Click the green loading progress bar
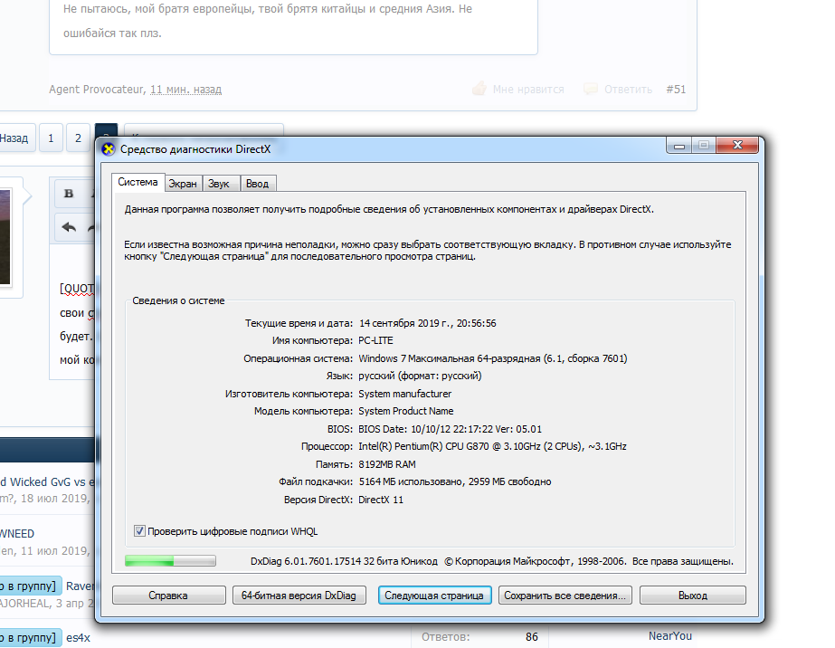Screen dimensions: 835x648 (170, 561)
